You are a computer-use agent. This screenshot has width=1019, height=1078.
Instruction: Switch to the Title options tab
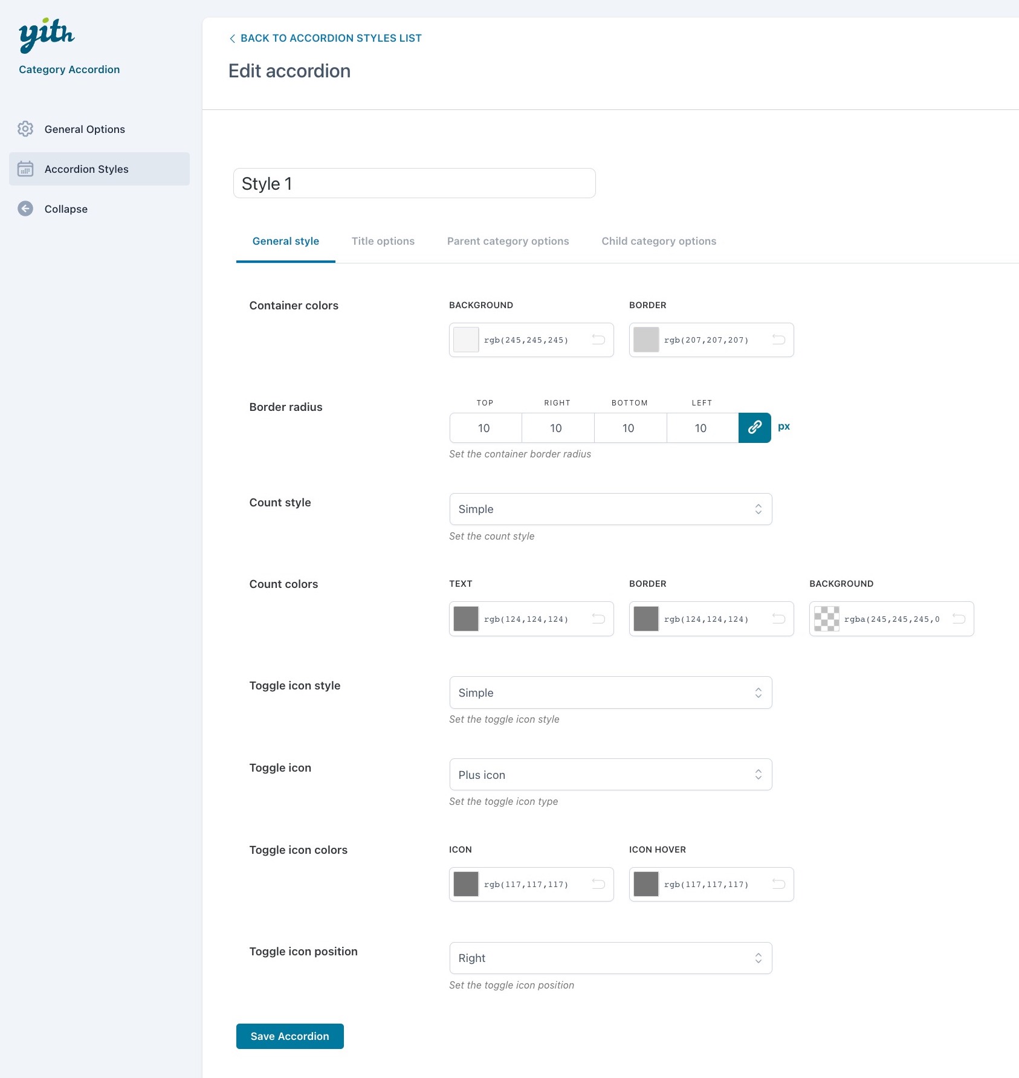click(x=383, y=241)
